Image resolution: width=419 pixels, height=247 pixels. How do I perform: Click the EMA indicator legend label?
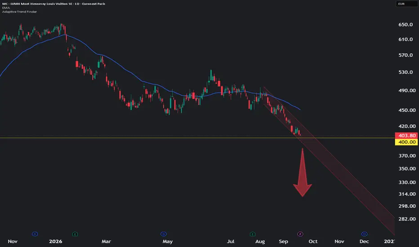click(x=6, y=8)
